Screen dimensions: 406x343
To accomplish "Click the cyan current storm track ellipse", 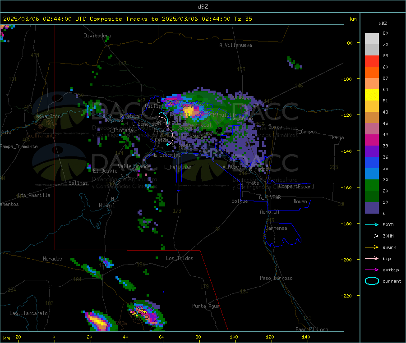I will (x=168, y=144).
